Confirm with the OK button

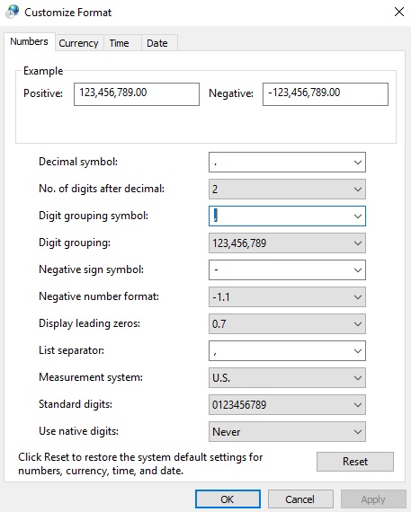[228, 499]
